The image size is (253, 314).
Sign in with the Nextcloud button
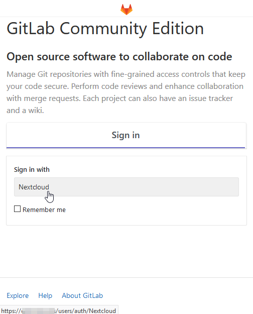(126, 187)
